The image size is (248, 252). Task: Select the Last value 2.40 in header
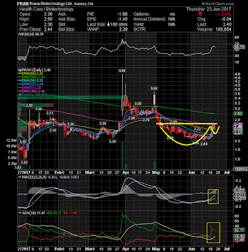[227, 25]
